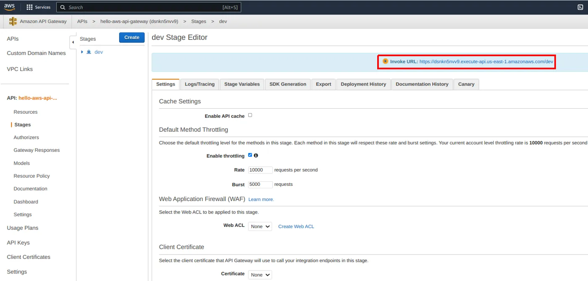Image resolution: width=588 pixels, height=281 pixels.
Task: Enable the API cache checkbox
Action: point(250,115)
